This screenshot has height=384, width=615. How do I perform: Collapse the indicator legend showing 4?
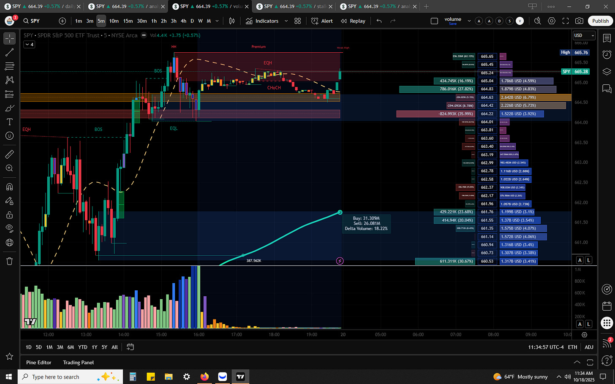point(29,44)
